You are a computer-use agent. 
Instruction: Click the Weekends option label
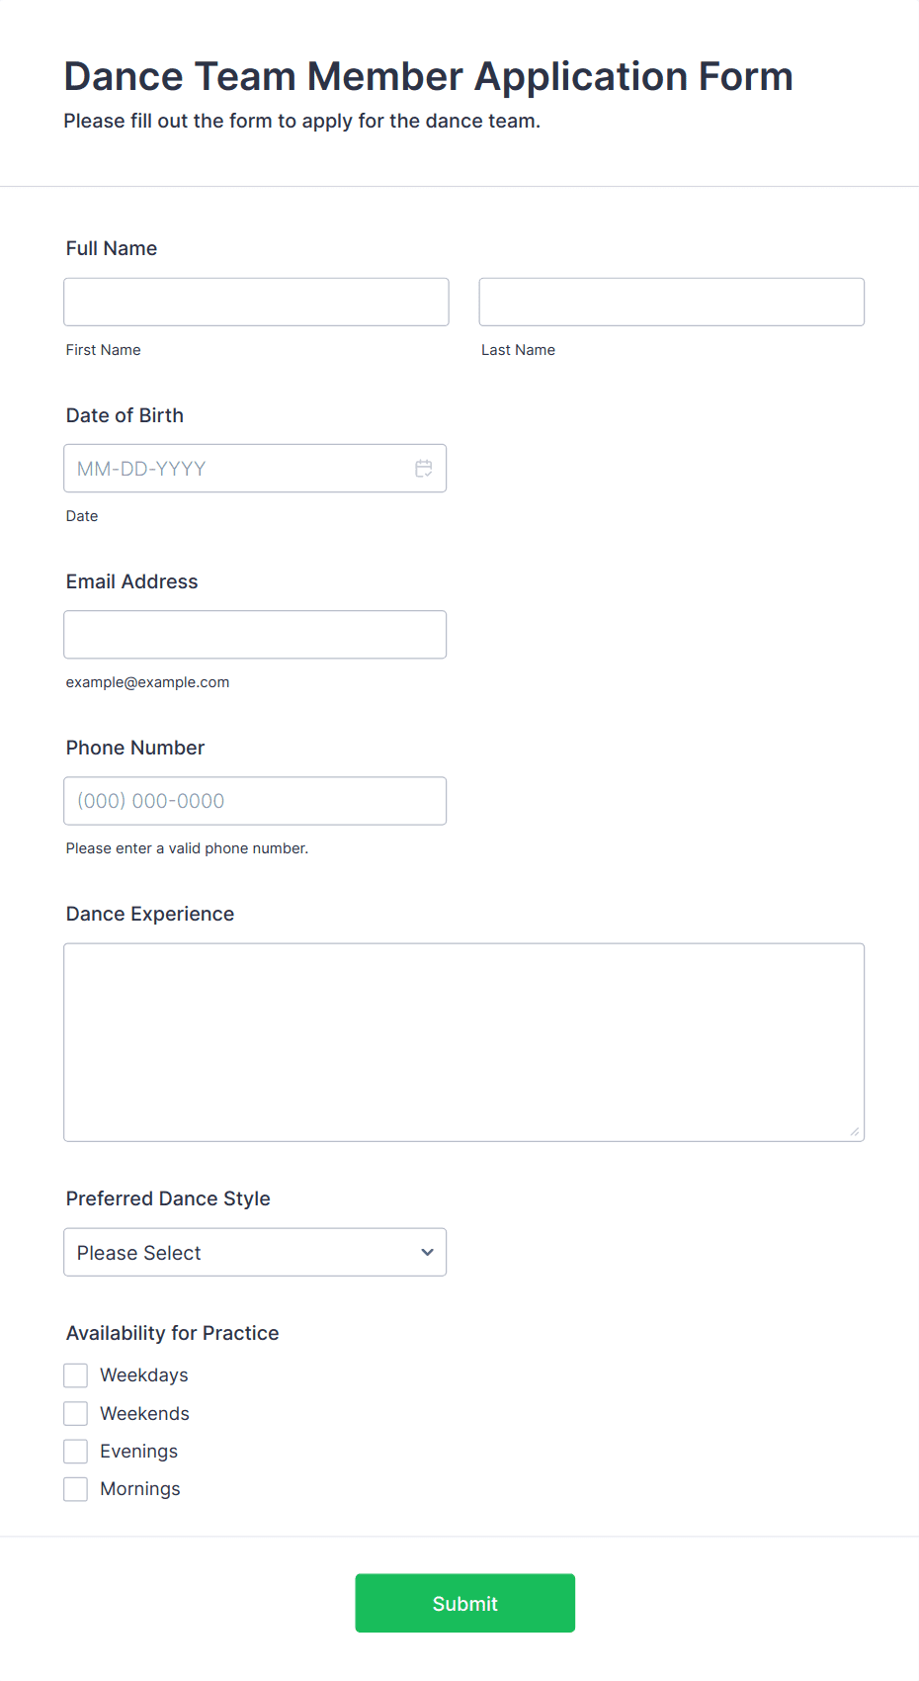(x=145, y=1414)
